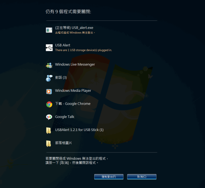Select the "下載 - Google Chrome" label
This screenshot has height=188, width=205.
point(73,104)
